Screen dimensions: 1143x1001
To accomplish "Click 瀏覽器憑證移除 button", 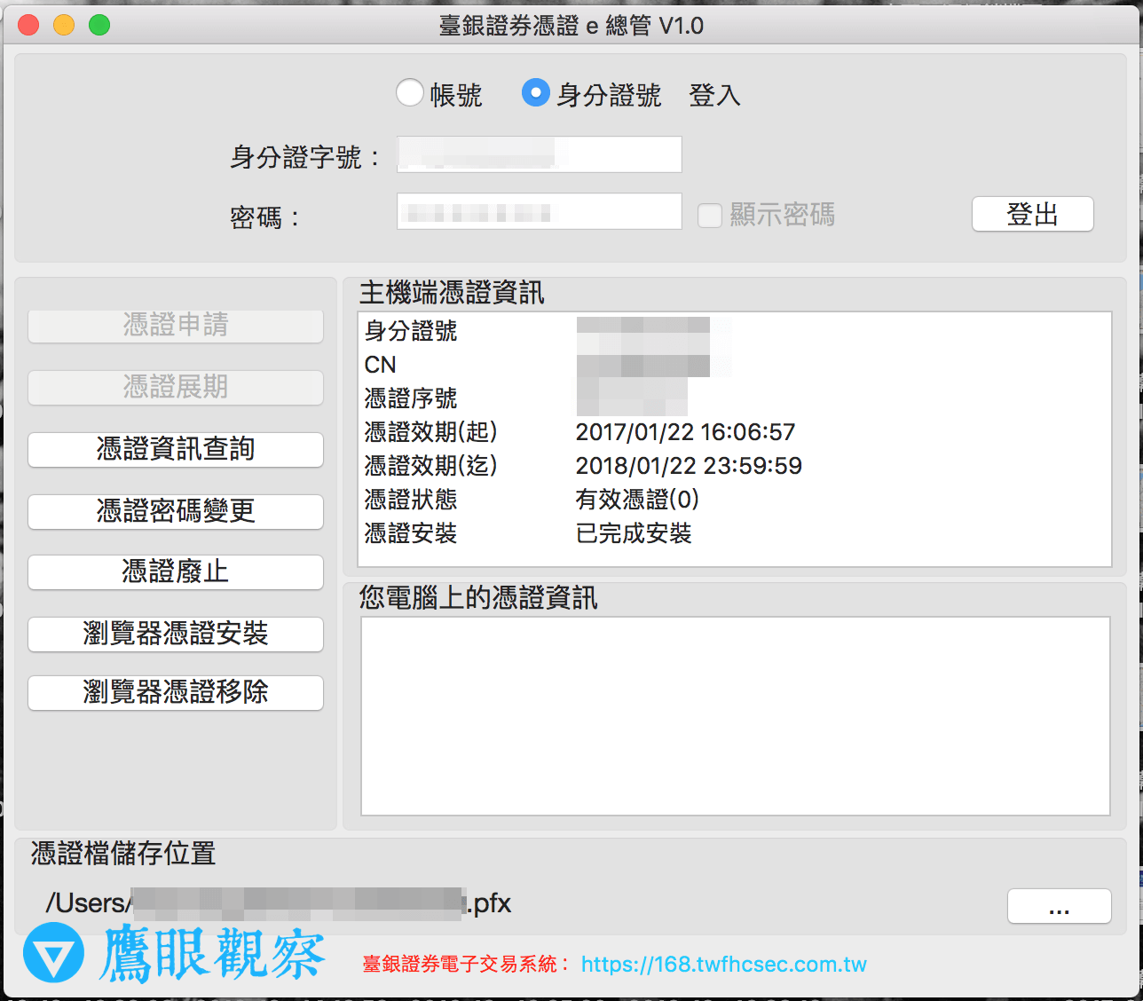I will coord(176,693).
